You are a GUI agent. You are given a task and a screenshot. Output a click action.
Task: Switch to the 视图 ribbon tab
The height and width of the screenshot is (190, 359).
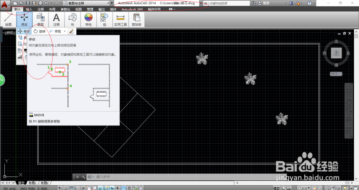[x=79, y=9]
